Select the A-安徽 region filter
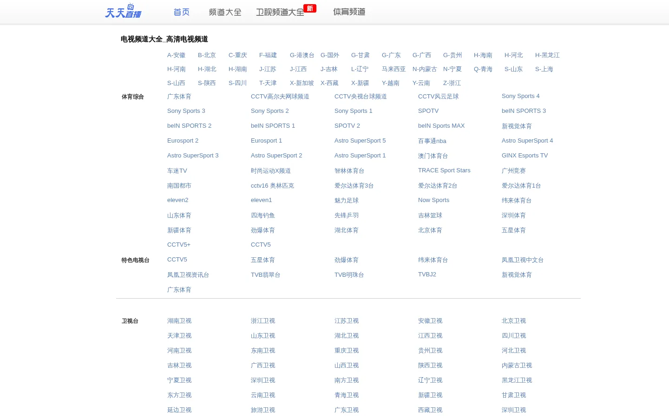 (176, 55)
